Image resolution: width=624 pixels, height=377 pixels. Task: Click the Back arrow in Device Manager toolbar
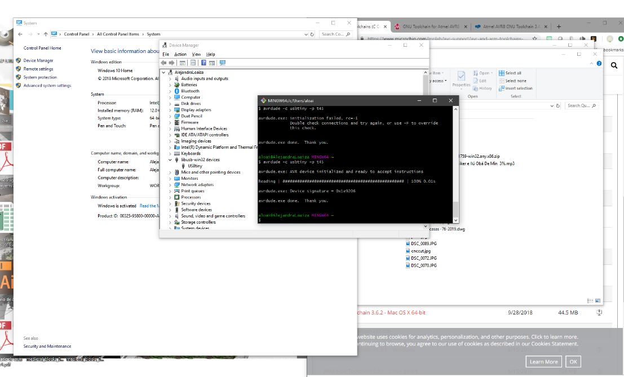(x=163, y=63)
